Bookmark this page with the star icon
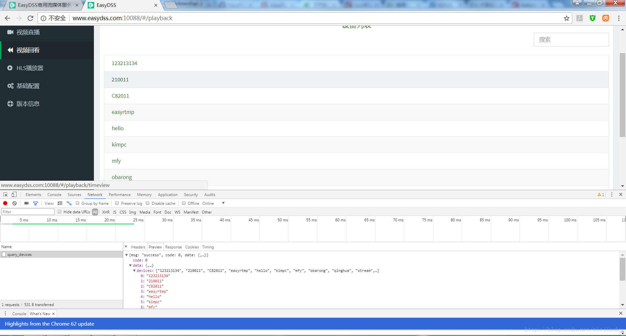626x336 pixels. 567,18
